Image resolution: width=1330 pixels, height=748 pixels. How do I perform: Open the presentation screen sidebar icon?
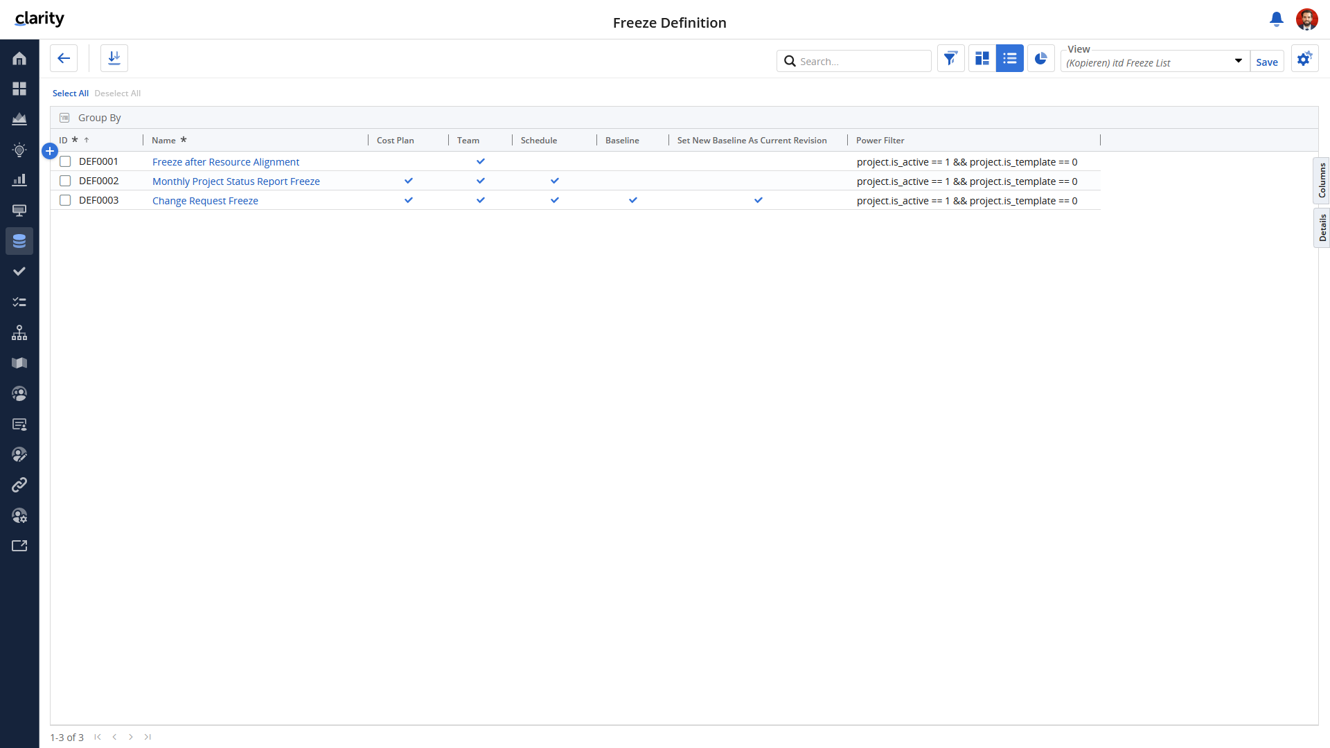coord(19,211)
